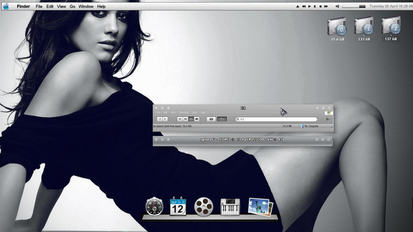Screen dimensions: 413x232
Task: Adjust the volume slider in menu bar
Action: 354,6
